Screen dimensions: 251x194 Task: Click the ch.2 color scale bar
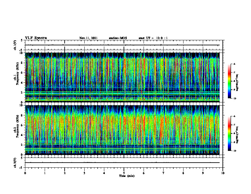[x=229, y=133]
